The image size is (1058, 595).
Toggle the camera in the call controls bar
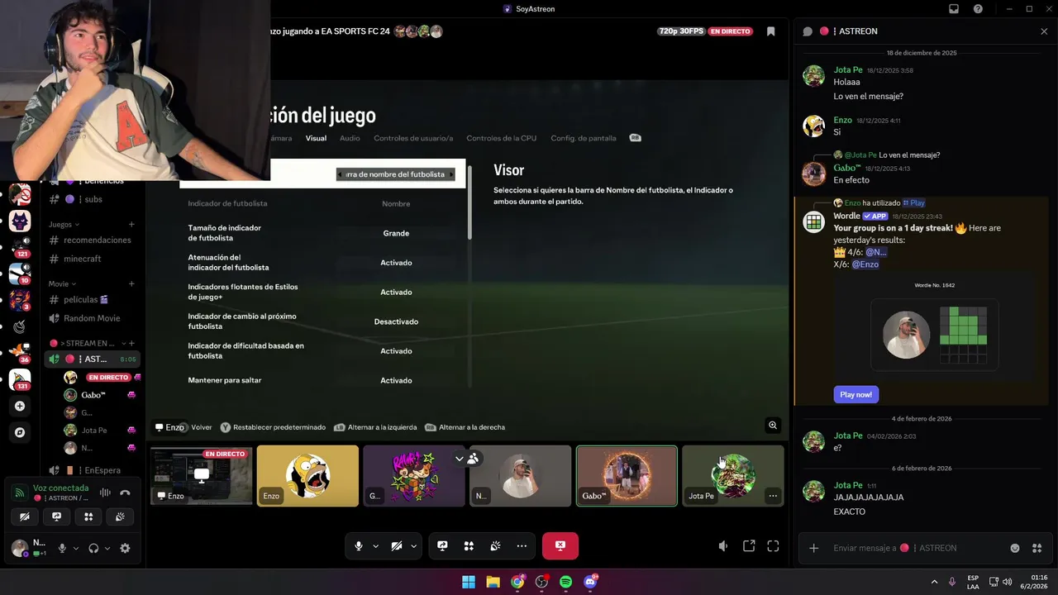397,546
